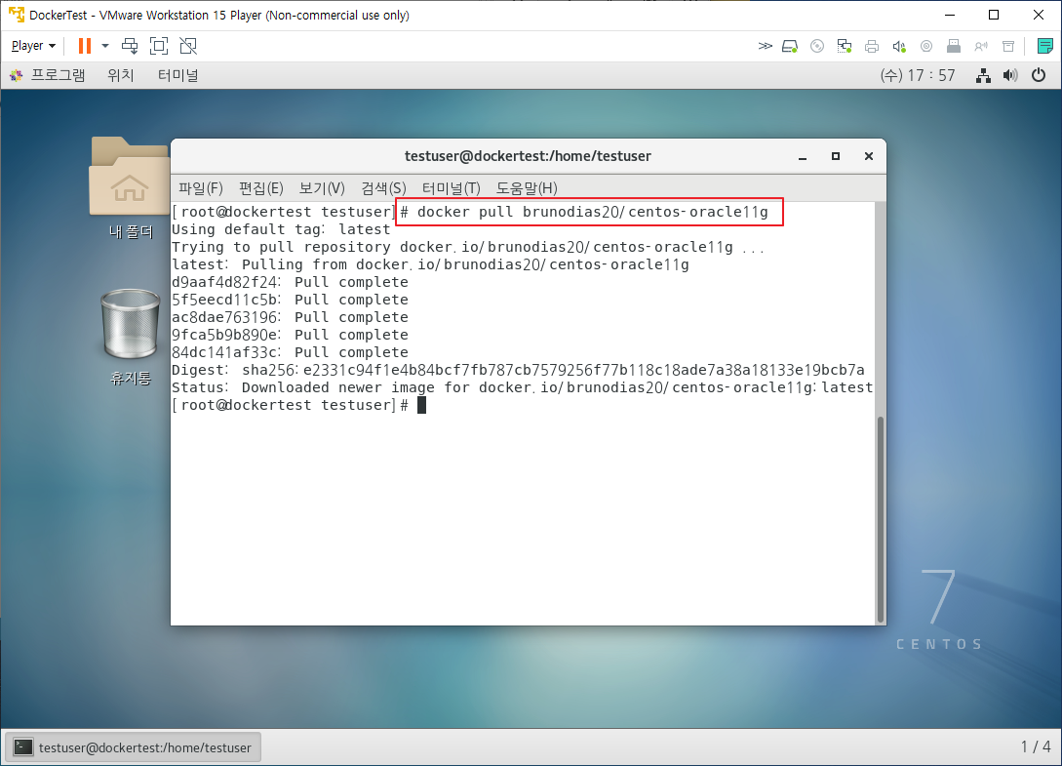1062x766 pixels.
Task: Send Ctrl+Alt+Del to the virtual machine
Action: (x=130, y=46)
